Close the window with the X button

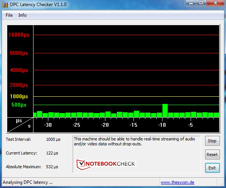[x=215, y=3]
